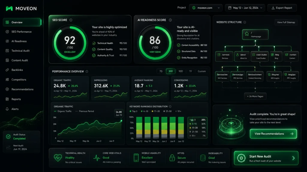Expand the /blog sitemap node
This screenshot has width=307, height=172.
[276, 56]
